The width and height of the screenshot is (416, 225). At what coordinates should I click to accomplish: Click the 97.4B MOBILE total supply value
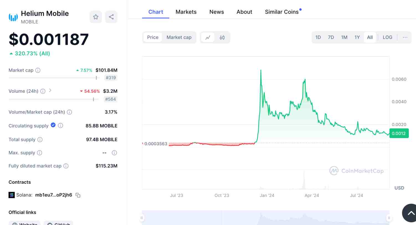[102, 139]
